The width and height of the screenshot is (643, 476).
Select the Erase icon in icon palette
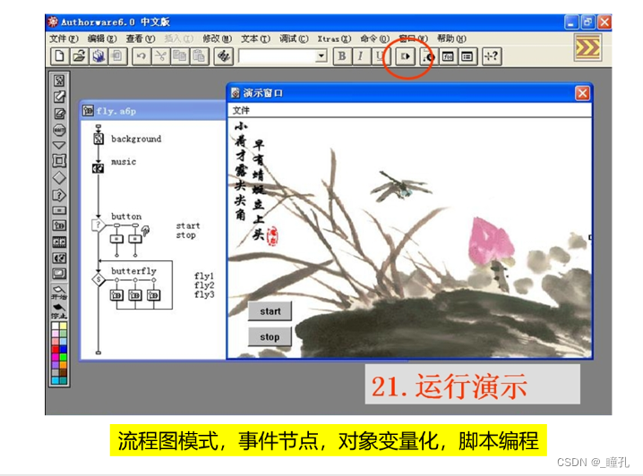pyautogui.click(x=59, y=114)
